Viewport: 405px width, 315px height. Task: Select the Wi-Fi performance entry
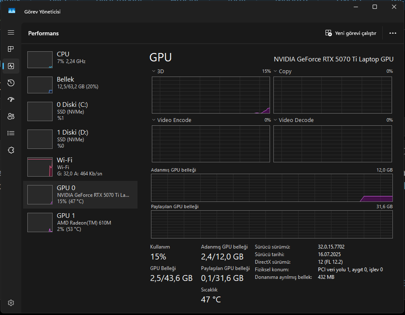(x=80, y=167)
